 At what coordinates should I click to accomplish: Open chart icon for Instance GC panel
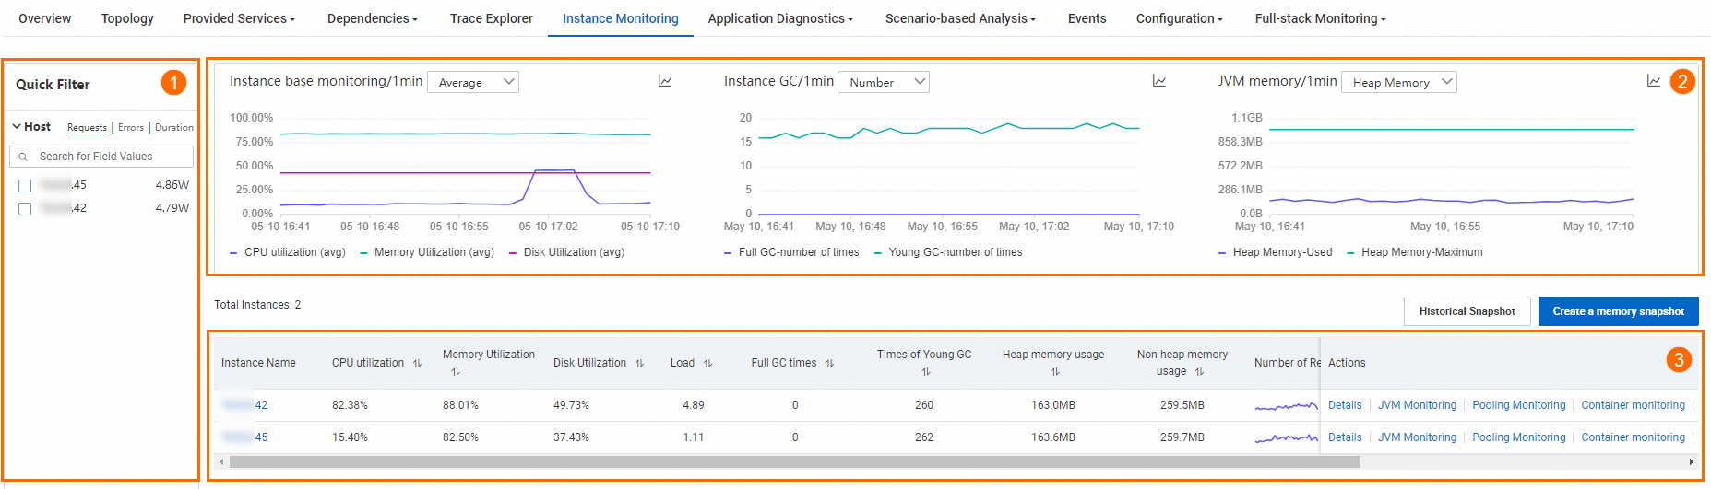tap(1159, 81)
